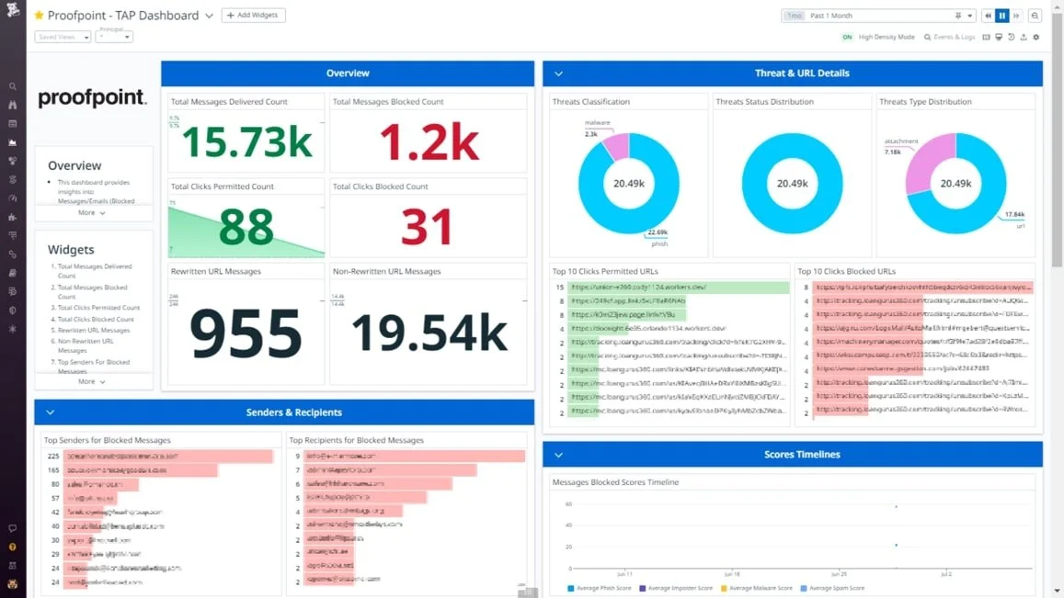Click the rewind time-range arrows icon

[x=989, y=16]
